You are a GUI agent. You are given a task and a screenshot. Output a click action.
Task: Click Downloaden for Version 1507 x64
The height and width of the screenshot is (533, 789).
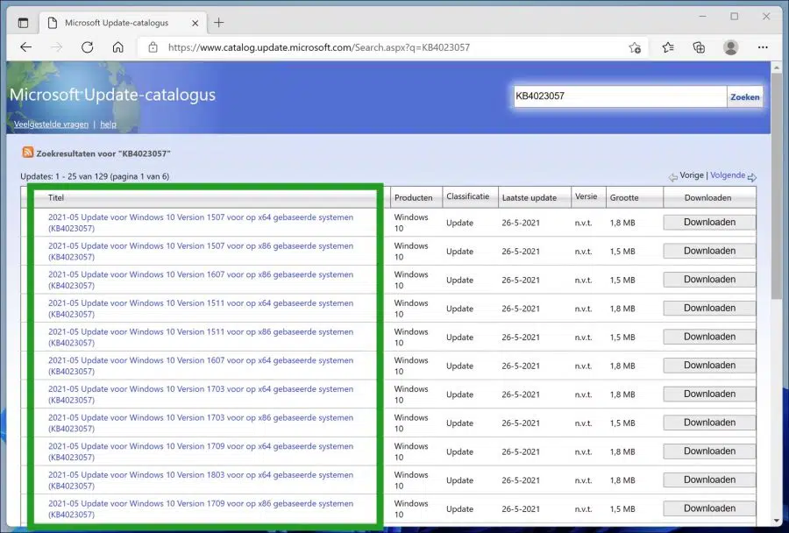pos(709,223)
